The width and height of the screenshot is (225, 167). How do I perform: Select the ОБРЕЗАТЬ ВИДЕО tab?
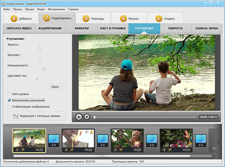click(x=19, y=28)
